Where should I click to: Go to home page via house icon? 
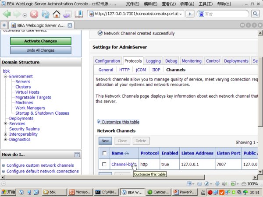point(57,14)
